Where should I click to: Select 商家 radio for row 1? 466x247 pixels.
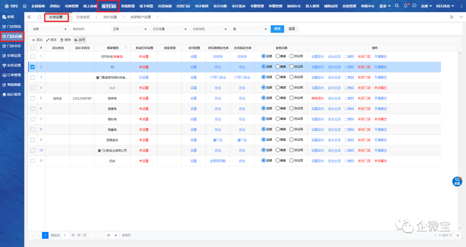click(x=278, y=56)
